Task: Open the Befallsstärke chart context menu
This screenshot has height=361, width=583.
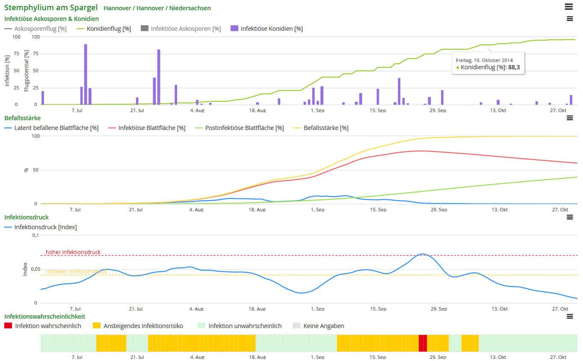Action: 569,118
